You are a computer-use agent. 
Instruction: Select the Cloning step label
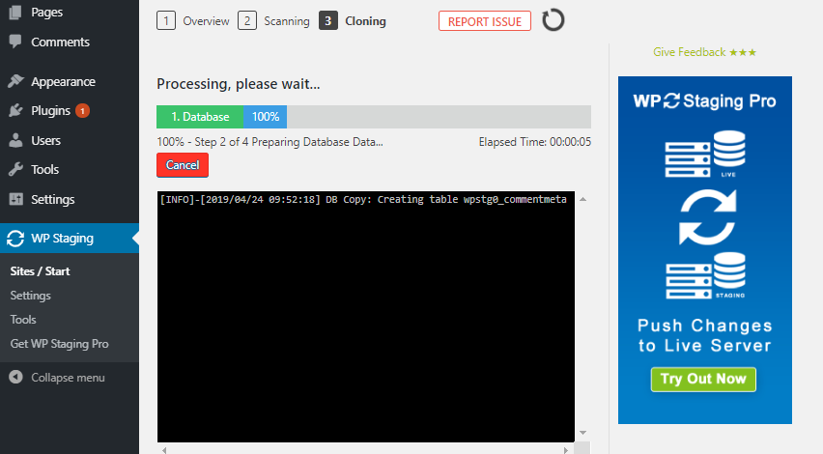365,21
